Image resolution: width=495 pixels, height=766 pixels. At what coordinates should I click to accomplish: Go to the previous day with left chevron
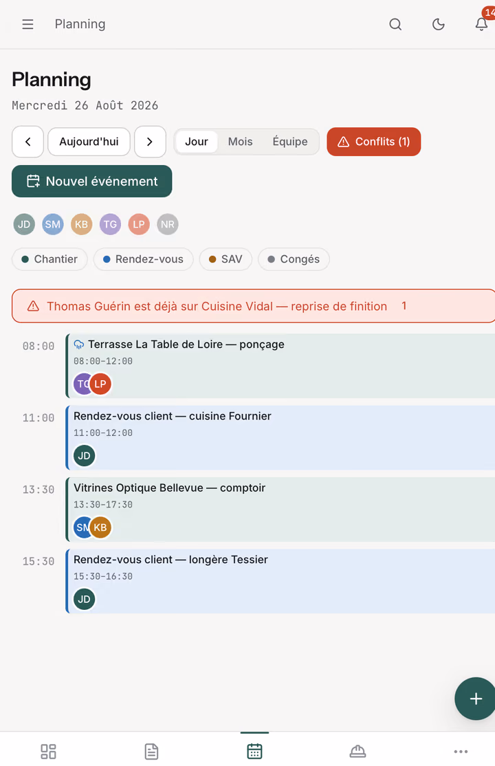[x=28, y=142]
